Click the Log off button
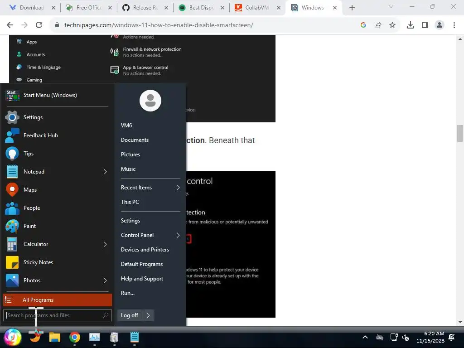The height and width of the screenshot is (348, 464). pos(130,315)
